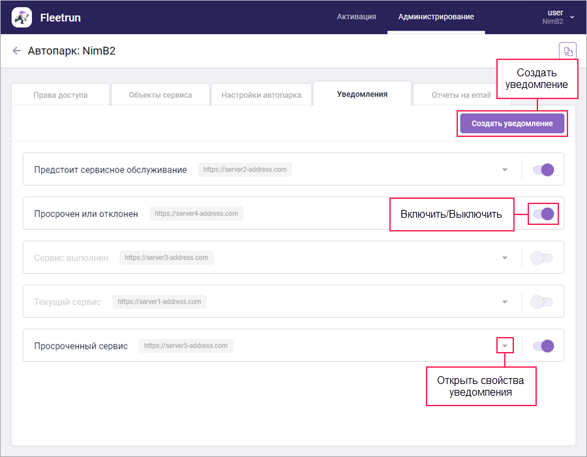Image resolution: width=587 pixels, height=457 pixels.
Task: Enable the Сервис выполнен notification toggle
Action: point(541,258)
